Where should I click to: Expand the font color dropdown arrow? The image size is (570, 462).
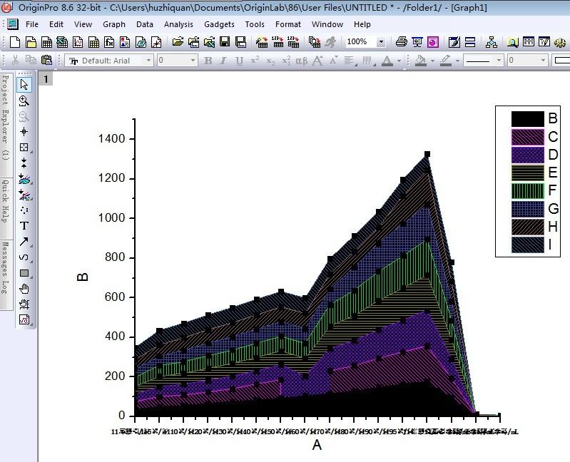coord(399,61)
